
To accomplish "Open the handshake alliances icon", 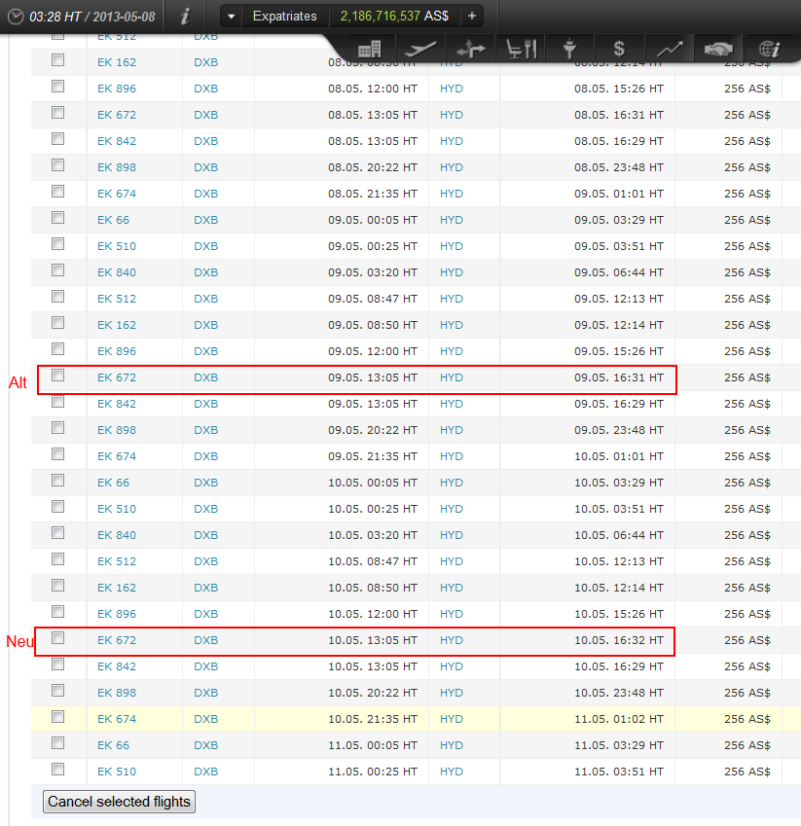I will 718,49.
